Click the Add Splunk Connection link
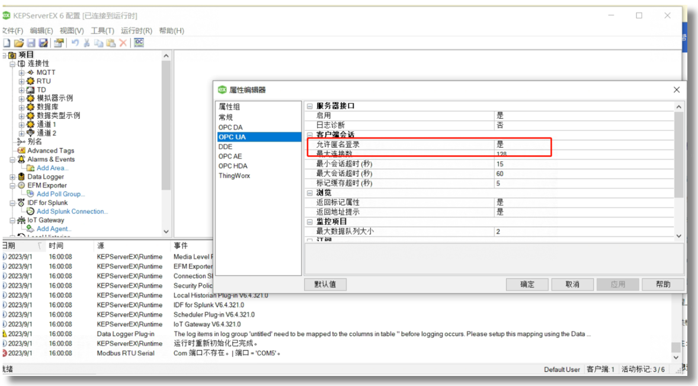The width and height of the screenshot is (698, 386). click(x=72, y=212)
